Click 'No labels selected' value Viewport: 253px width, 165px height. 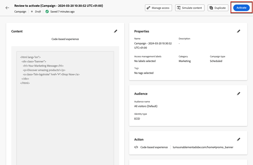(x=145, y=61)
